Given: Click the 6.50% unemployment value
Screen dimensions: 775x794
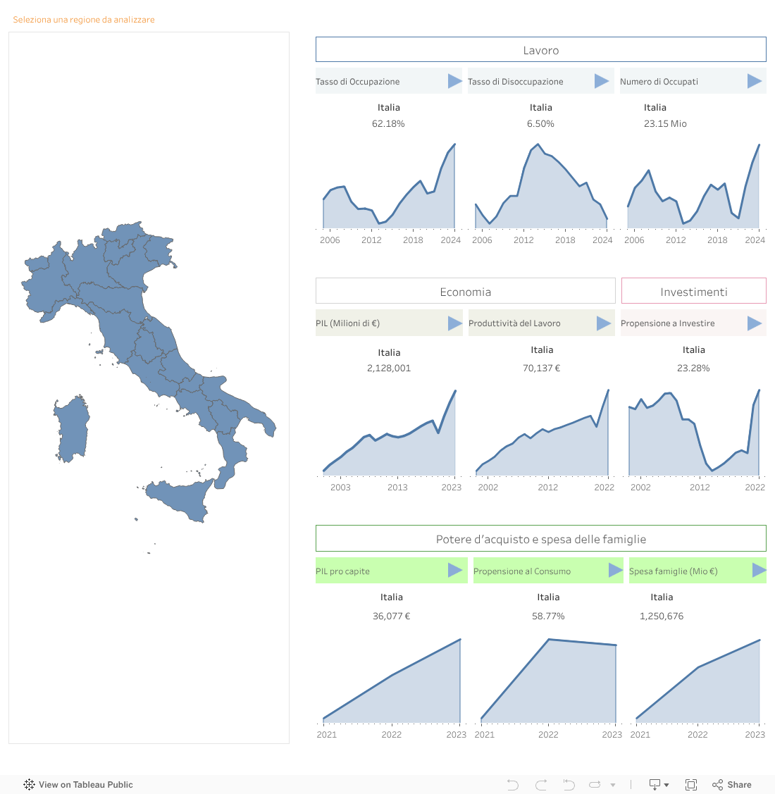Looking at the screenshot, I should [540, 123].
